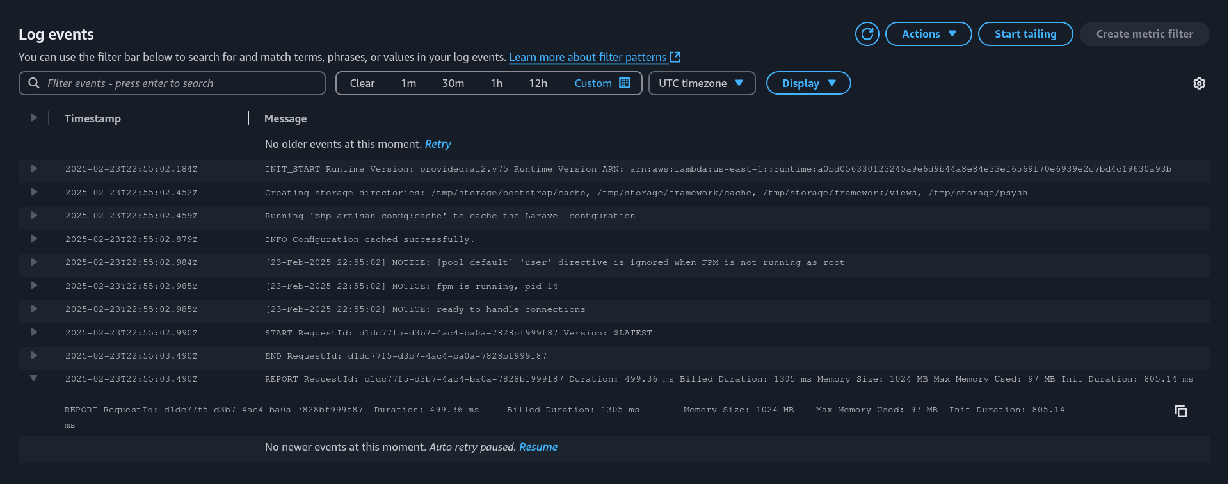The height and width of the screenshot is (484, 1229).
Task: Click 'Memory Size: 1024 MB' in expanded details
Action: pyautogui.click(x=739, y=410)
